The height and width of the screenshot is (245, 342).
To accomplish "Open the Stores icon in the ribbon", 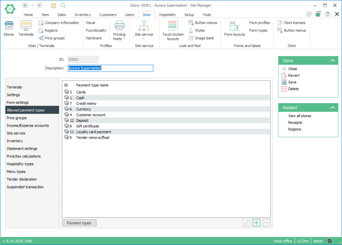I will click(x=9, y=28).
